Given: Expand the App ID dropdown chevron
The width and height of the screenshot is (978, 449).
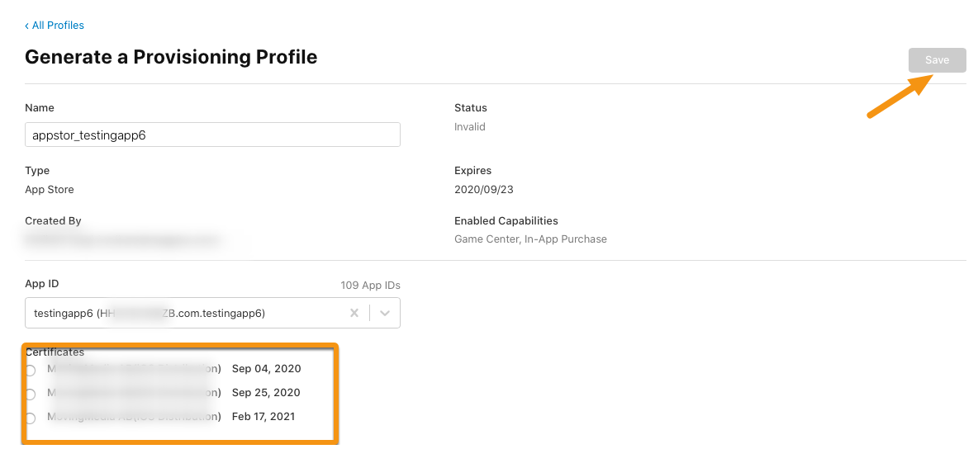Looking at the screenshot, I should (385, 313).
